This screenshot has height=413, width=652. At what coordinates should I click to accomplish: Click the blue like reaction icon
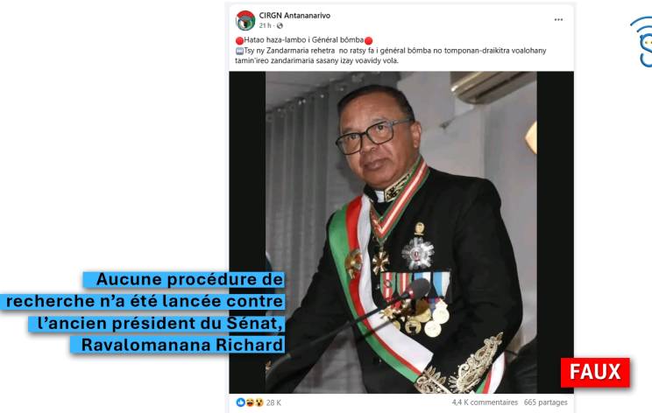(x=240, y=402)
